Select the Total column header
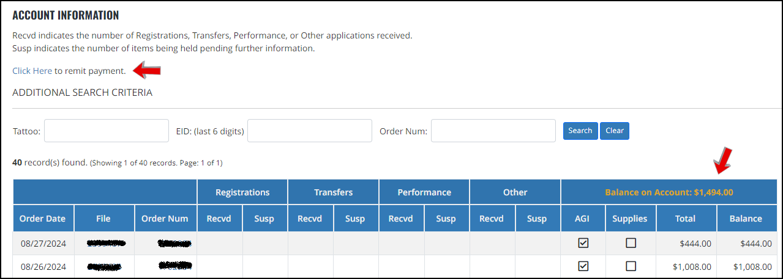 pos(685,219)
